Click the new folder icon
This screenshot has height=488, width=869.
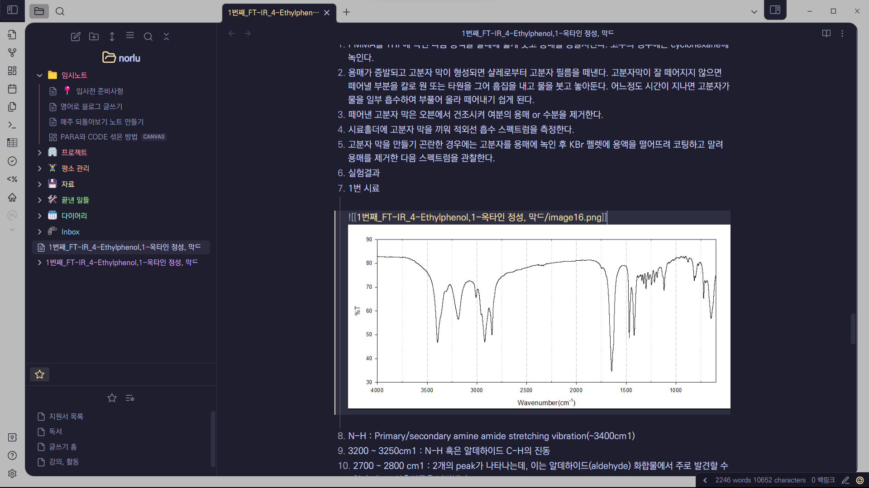tap(94, 37)
